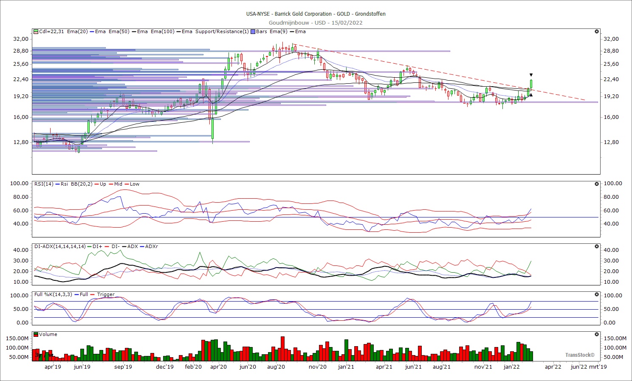Click the black up-triangle marker below last candle
This screenshot has width=632, height=381.
pos(531,95)
